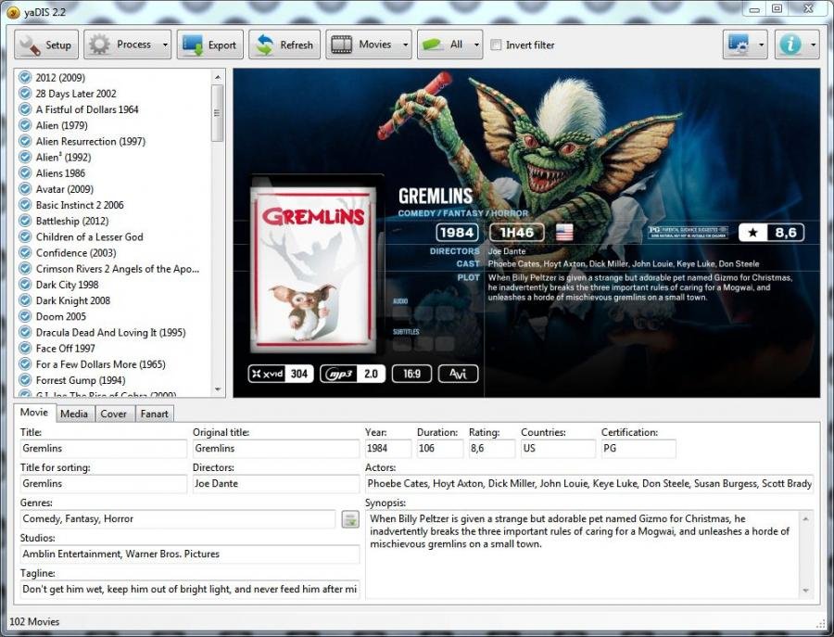834x637 pixels.
Task: Select Dracula Dead And Loving It (1995)
Action: click(110, 333)
